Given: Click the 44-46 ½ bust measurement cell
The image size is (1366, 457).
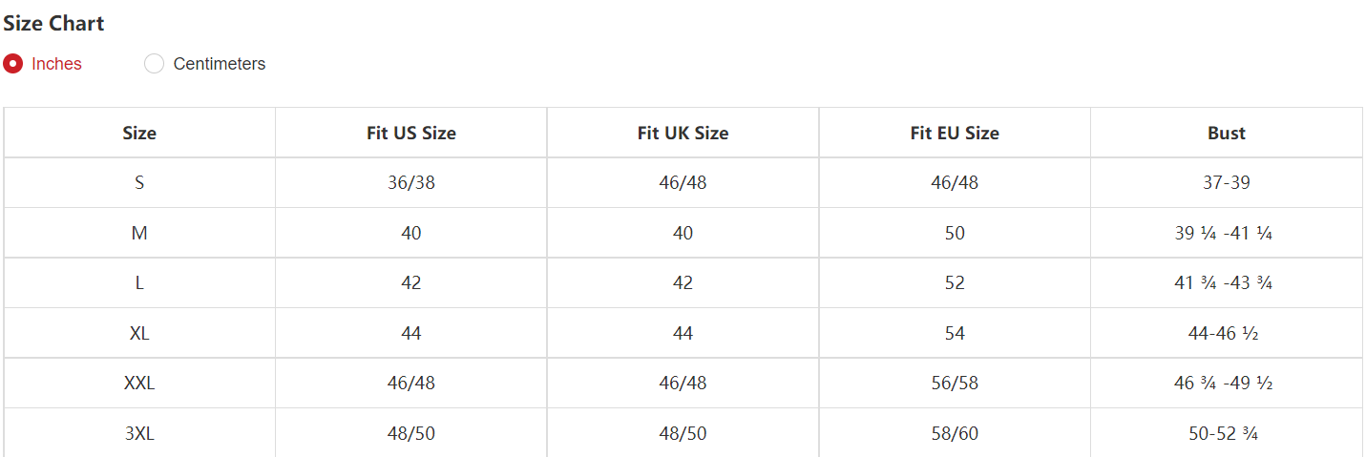Looking at the screenshot, I should 1227,334.
